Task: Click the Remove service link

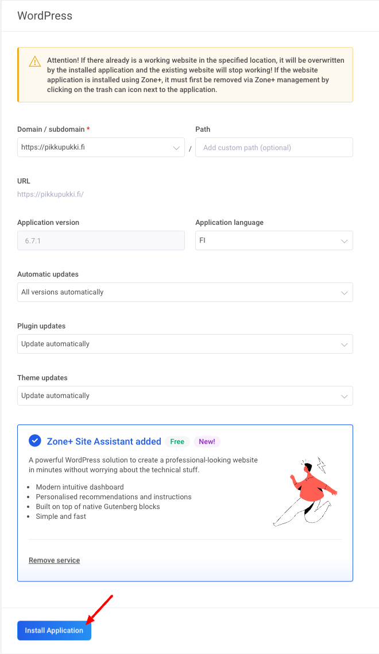Action: click(55, 560)
